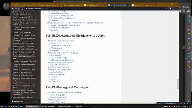192x108 pixels.
Task: Open the Google App Engine link
Action: coord(57,74)
